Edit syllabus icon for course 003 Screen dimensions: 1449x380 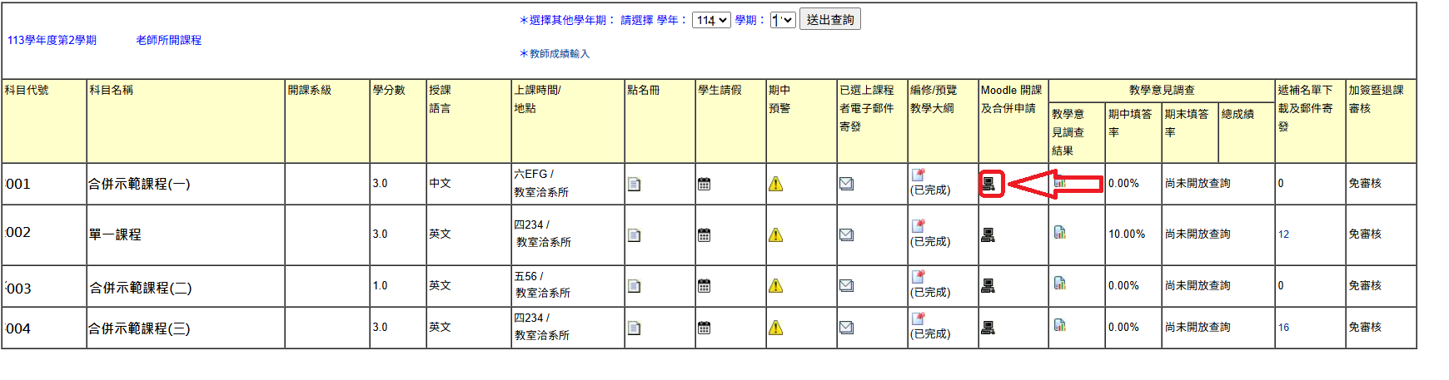point(918,277)
